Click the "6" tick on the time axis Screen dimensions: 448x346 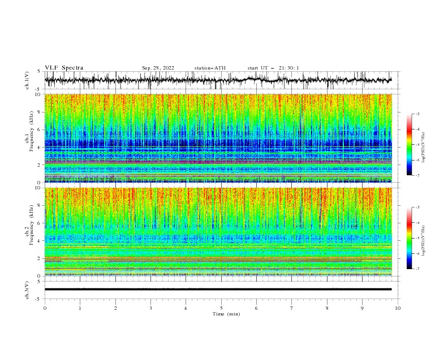(x=256, y=308)
